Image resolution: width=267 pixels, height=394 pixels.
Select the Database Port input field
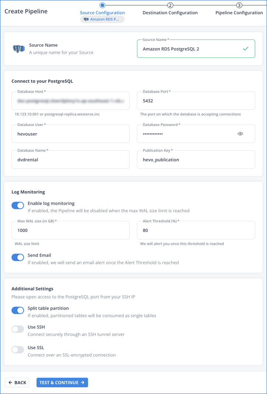[196, 101]
